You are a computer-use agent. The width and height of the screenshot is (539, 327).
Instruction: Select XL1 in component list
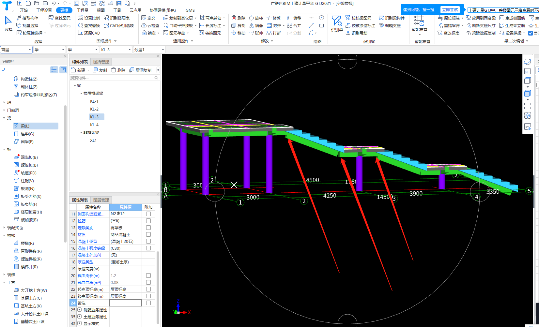[x=93, y=141]
